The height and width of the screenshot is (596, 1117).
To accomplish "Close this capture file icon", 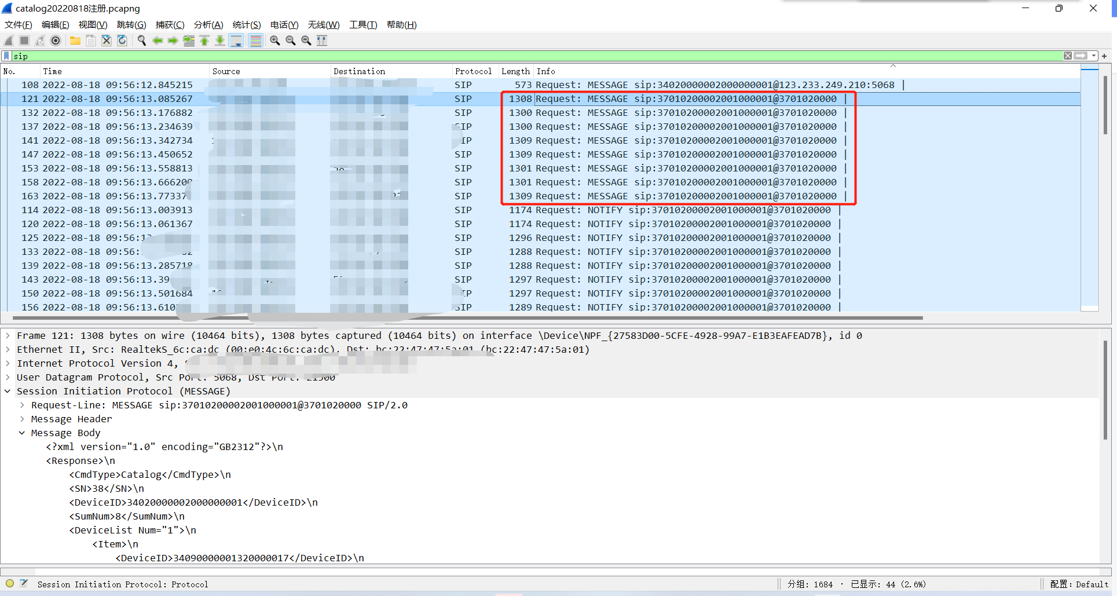I will coord(107,41).
